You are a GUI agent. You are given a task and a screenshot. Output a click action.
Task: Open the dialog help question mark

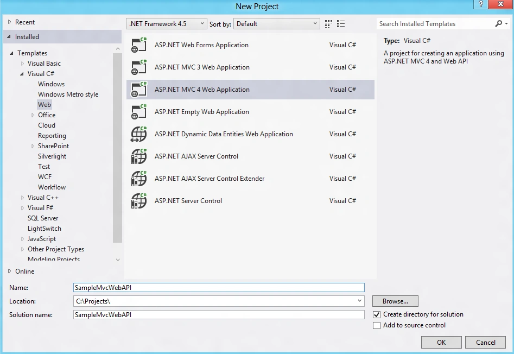(480, 4)
